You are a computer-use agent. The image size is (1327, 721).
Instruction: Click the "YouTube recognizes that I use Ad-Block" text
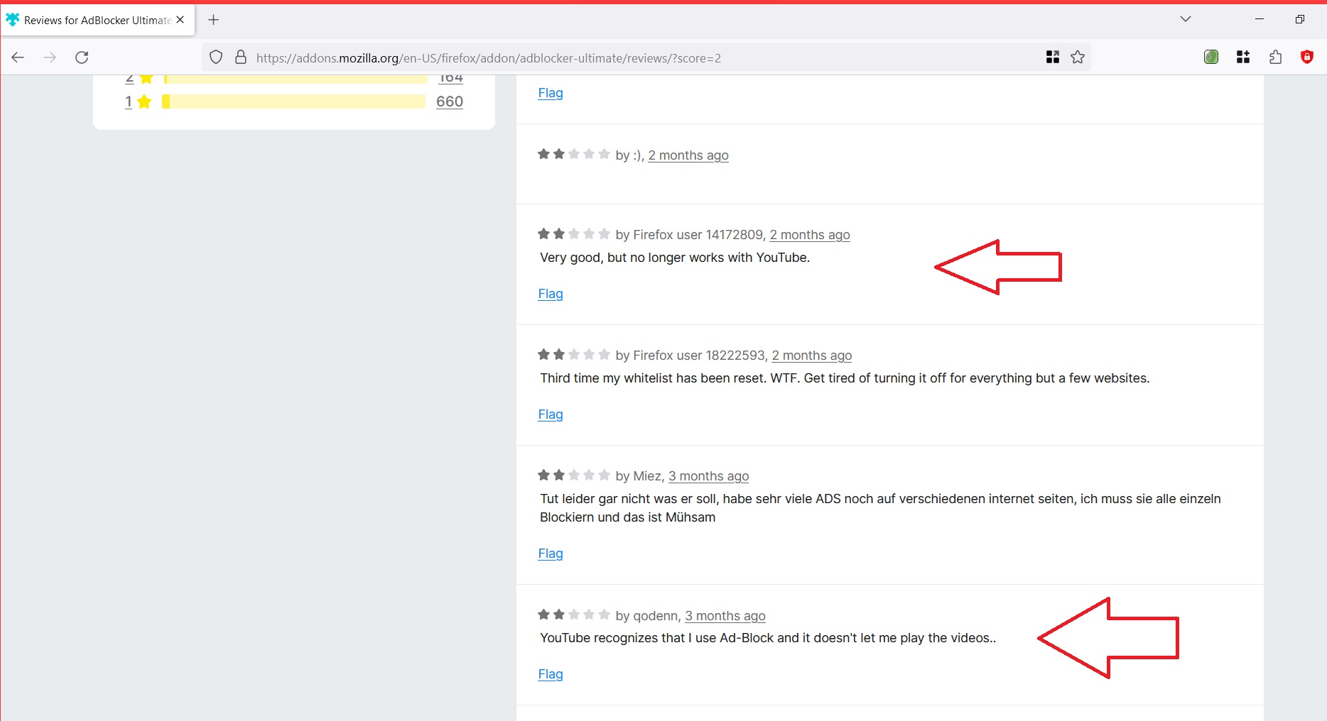coord(768,638)
